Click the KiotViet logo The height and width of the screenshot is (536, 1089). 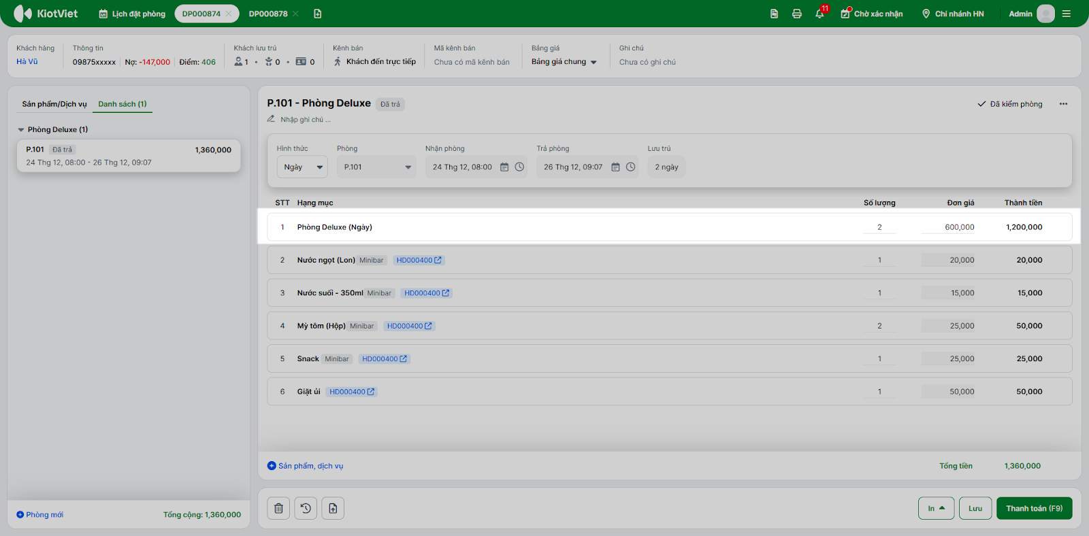coord(46,14)
